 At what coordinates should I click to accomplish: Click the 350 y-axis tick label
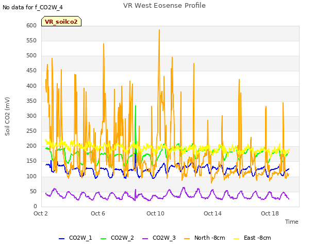click(x=31, y=101)
